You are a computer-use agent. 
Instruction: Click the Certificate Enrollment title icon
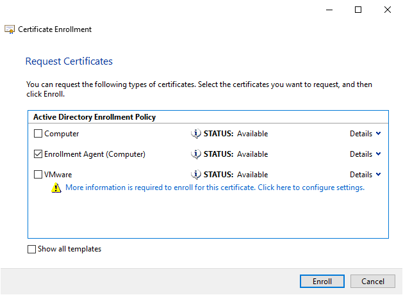pos(10,29)
